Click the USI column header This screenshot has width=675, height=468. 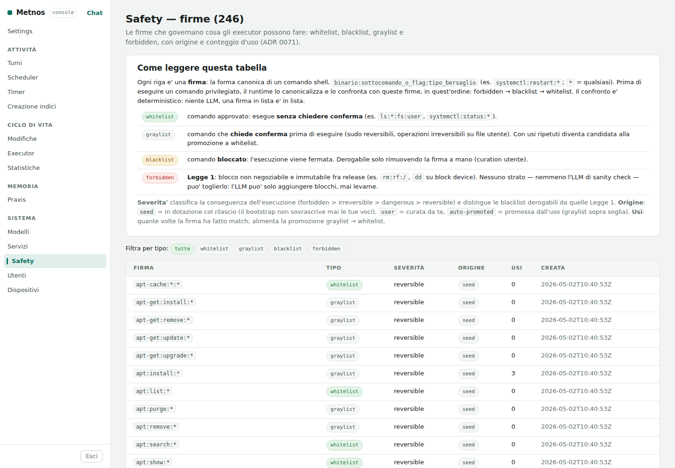coord(517,268)
